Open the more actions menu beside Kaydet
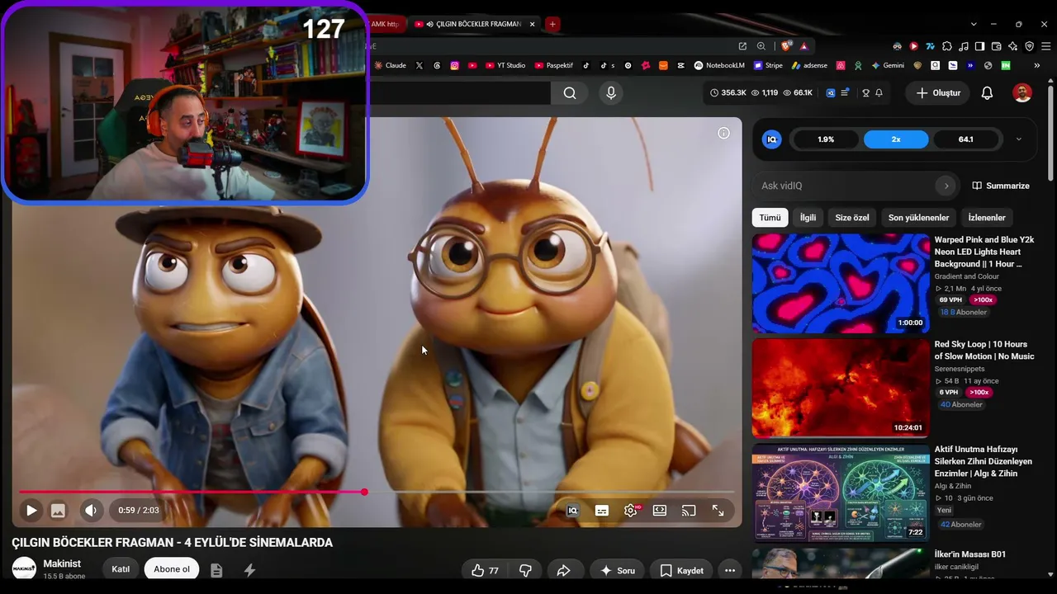This screenshot has width=1057, height=594. [729, 570]
